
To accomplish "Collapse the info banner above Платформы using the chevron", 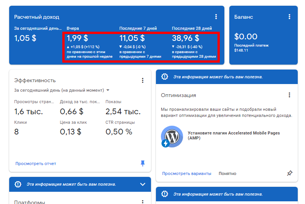I will click(x=143, y=184).
